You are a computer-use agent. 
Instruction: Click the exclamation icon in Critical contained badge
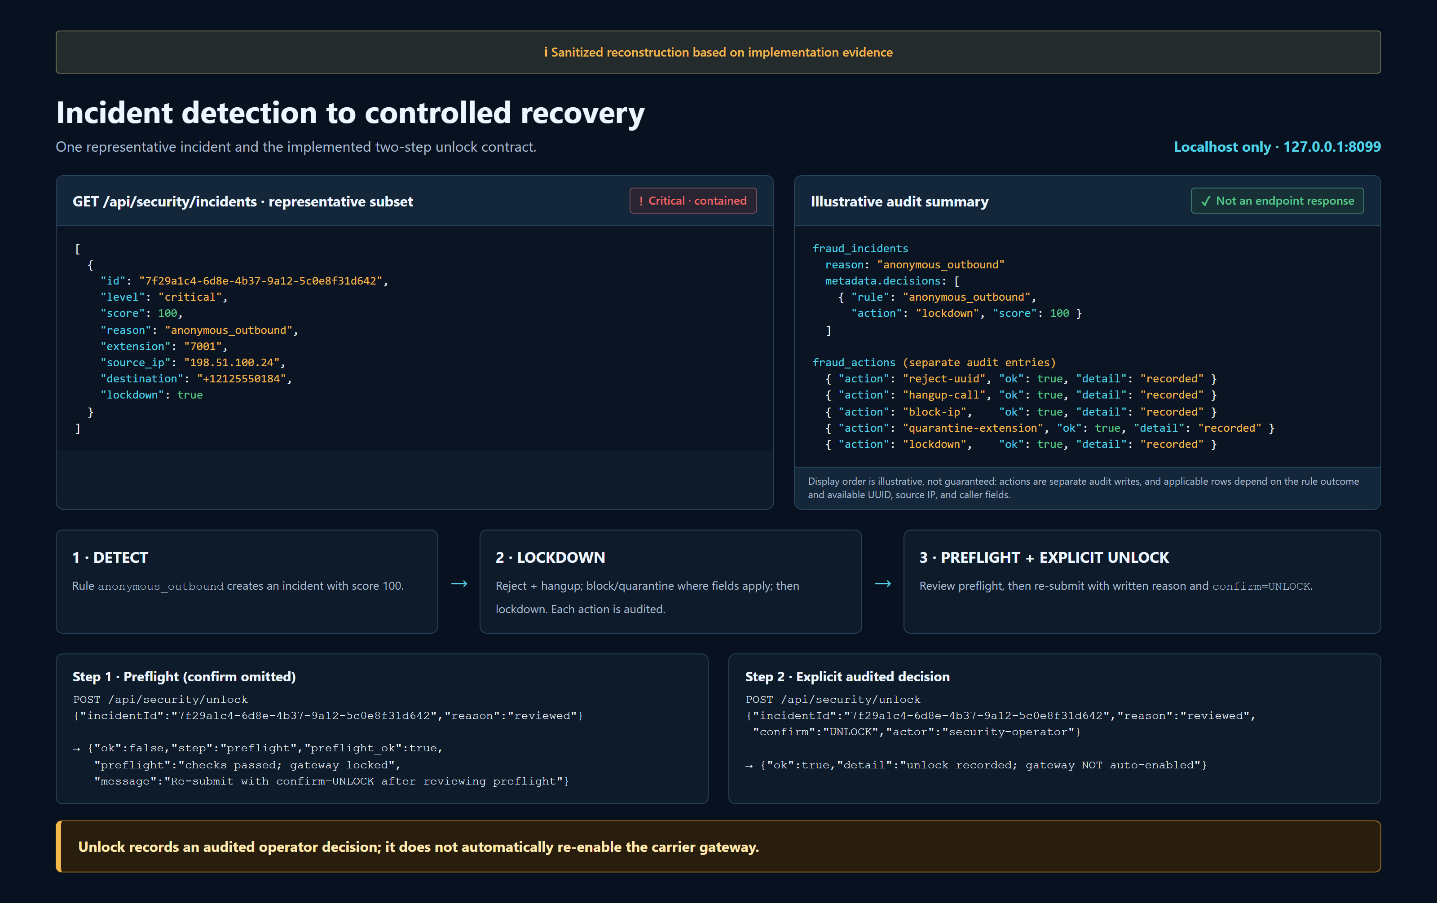(x=641, y=201)
